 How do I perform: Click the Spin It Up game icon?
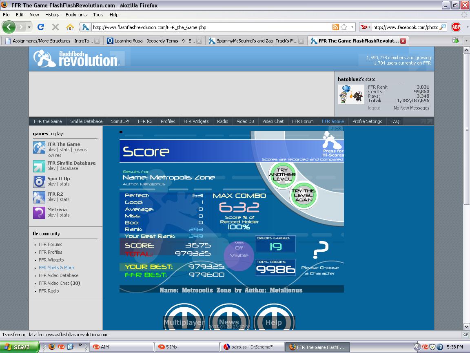click(39, 181)
